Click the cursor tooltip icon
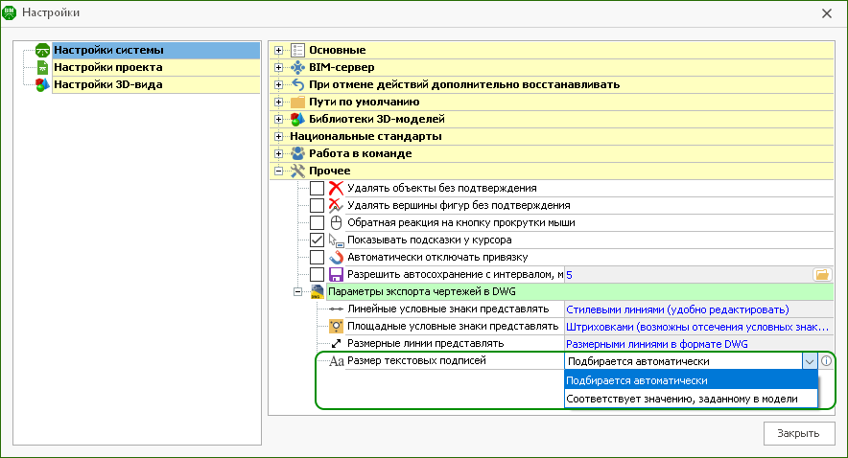848x458 pixels. click(336, 240)
